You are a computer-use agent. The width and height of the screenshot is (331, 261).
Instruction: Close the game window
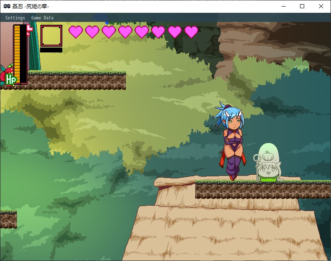coord(321,6)
